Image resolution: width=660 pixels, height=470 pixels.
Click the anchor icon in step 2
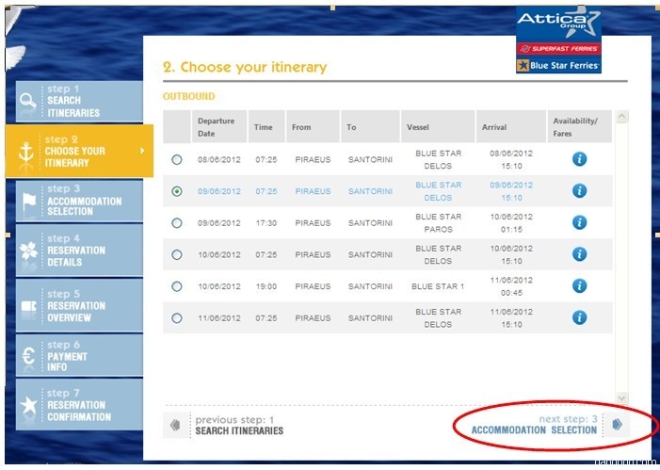pos(26,153)
